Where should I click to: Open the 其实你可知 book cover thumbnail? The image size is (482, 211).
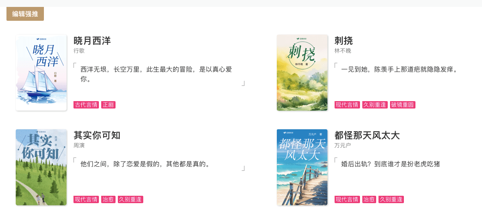click(41, 167)
